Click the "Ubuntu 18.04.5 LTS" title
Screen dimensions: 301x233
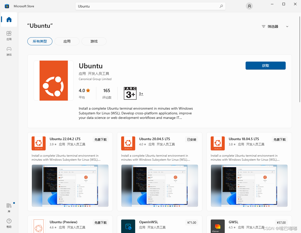244,139
